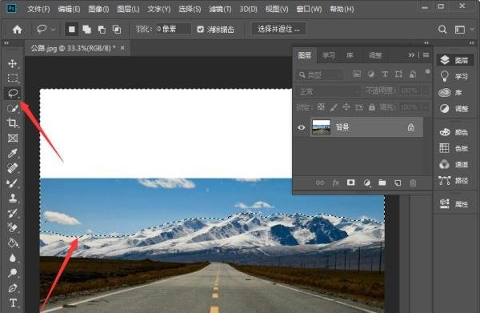Toggle lock all padlock icon

pyautogui.click(x=372, y=107)
